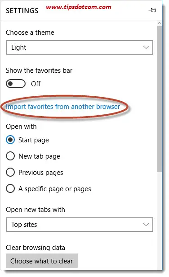Click the Choose what to clear button
Image resolution: width=169 pixels, height=277 pixels.
[42, 261]
